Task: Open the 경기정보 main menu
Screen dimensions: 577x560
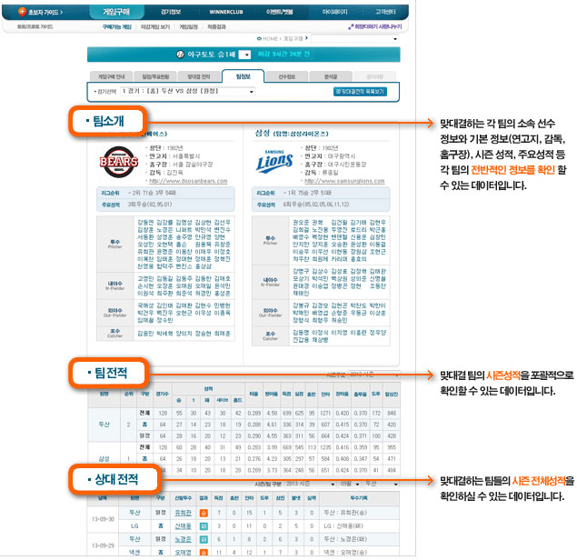Action: 171,12
